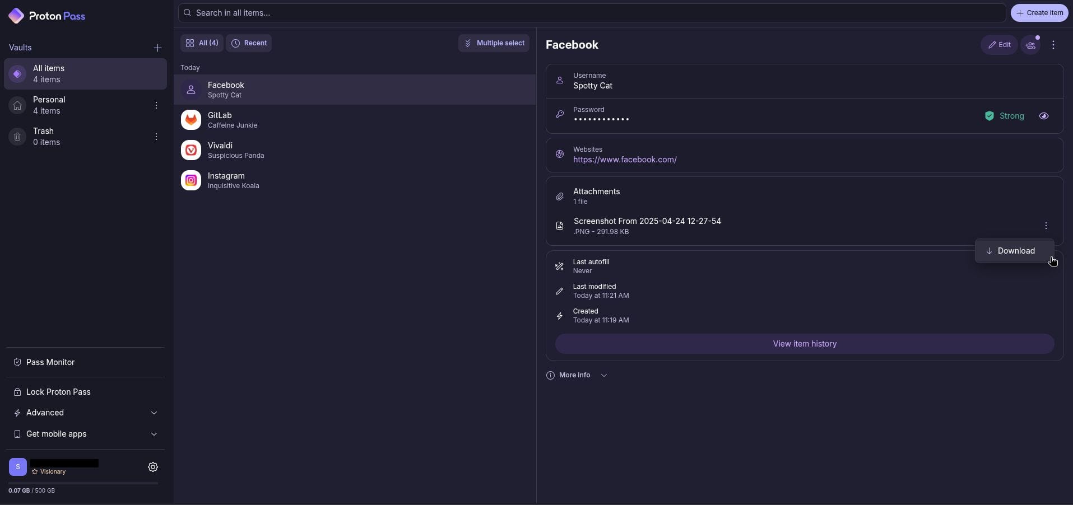Create a new vault with the plus icon
This screenshot has height=505, width=1073.
157,48
